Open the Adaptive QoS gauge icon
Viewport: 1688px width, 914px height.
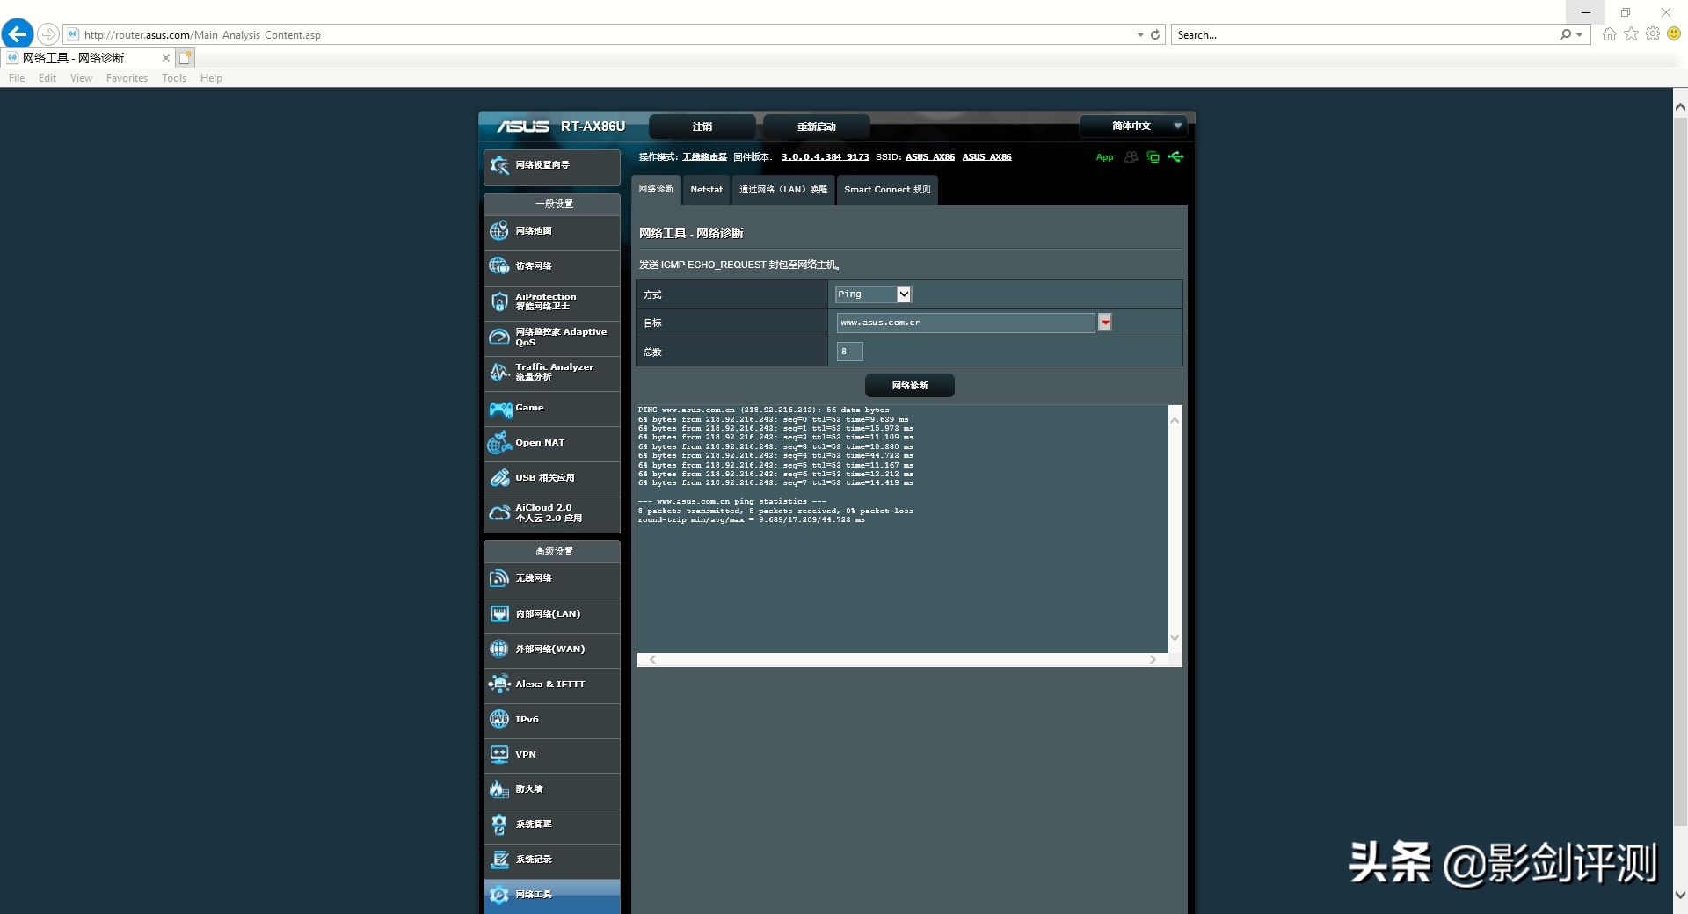[499, 337]
